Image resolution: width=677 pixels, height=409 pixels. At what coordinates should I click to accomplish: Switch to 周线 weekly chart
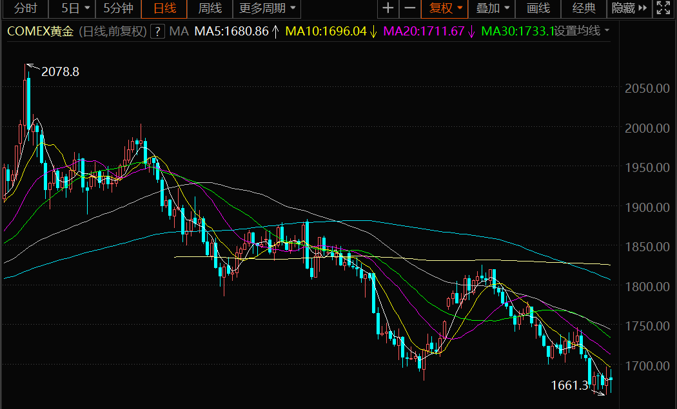(210, 8)
